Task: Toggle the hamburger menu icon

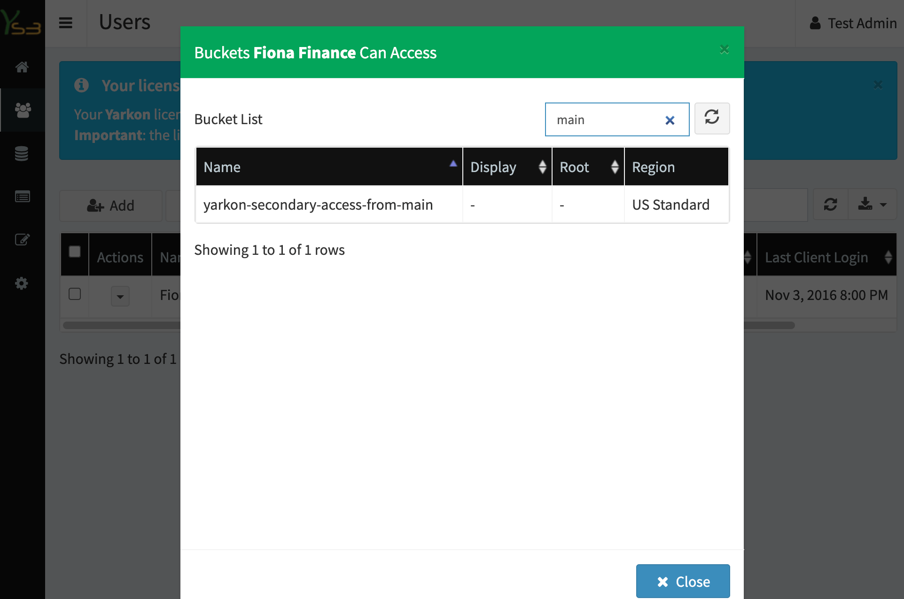Action: [x=66, y=23]
